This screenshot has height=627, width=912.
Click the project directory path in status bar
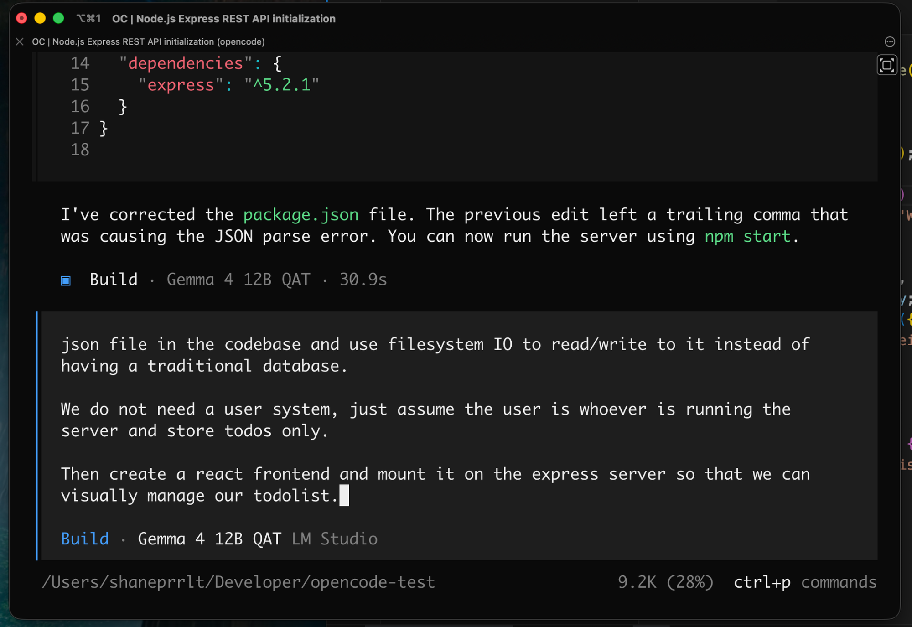[x=238, y=582]
